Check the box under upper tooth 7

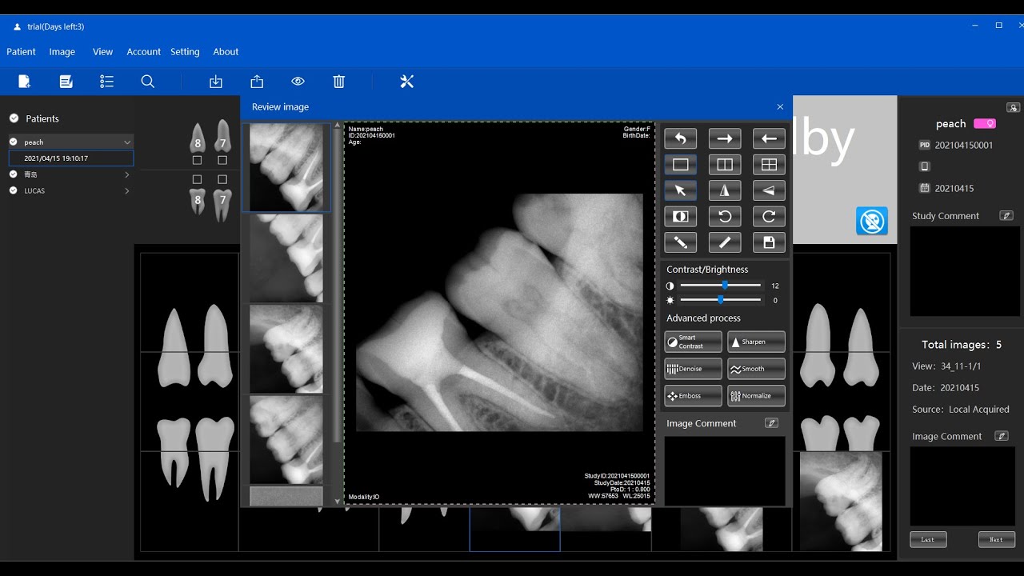click(x=222, y=160)
